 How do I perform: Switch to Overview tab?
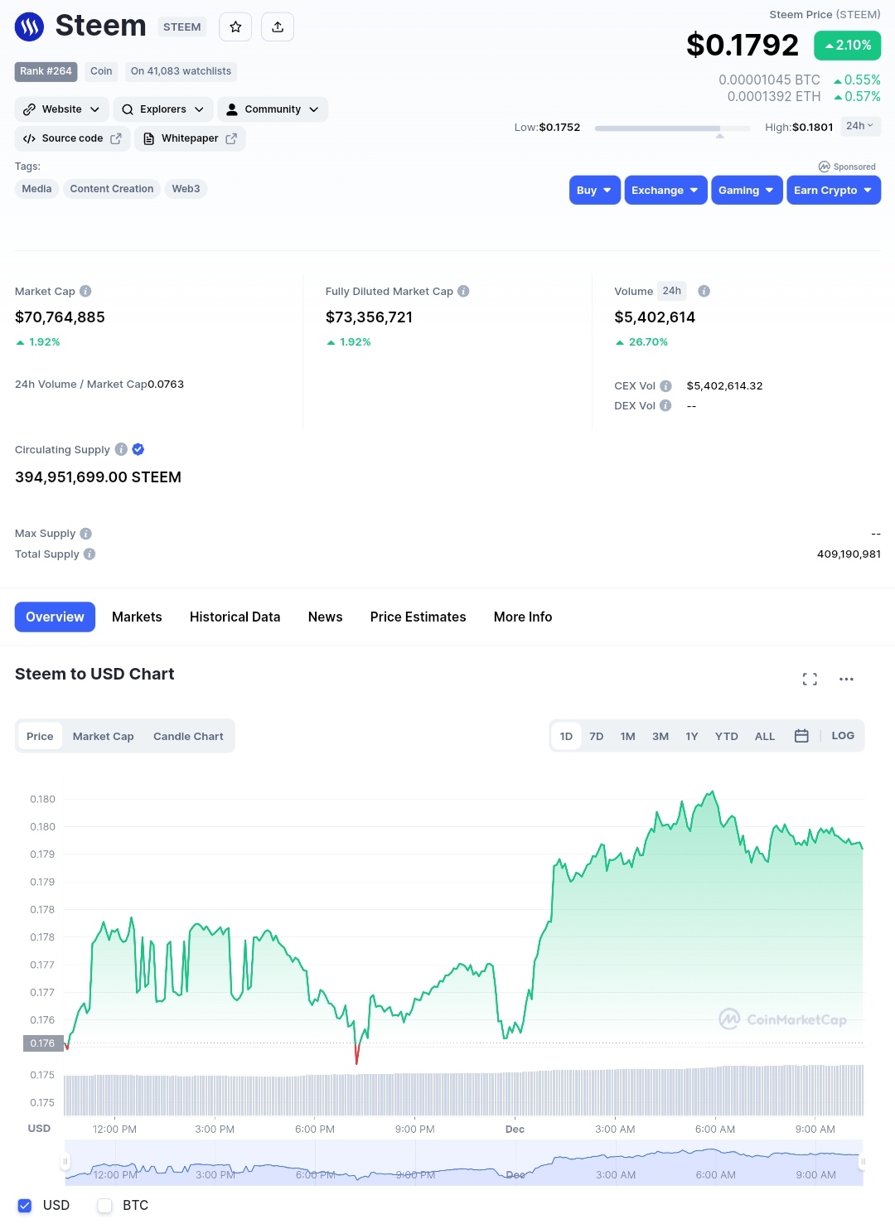pyautogui.click(x=55, y=617)
